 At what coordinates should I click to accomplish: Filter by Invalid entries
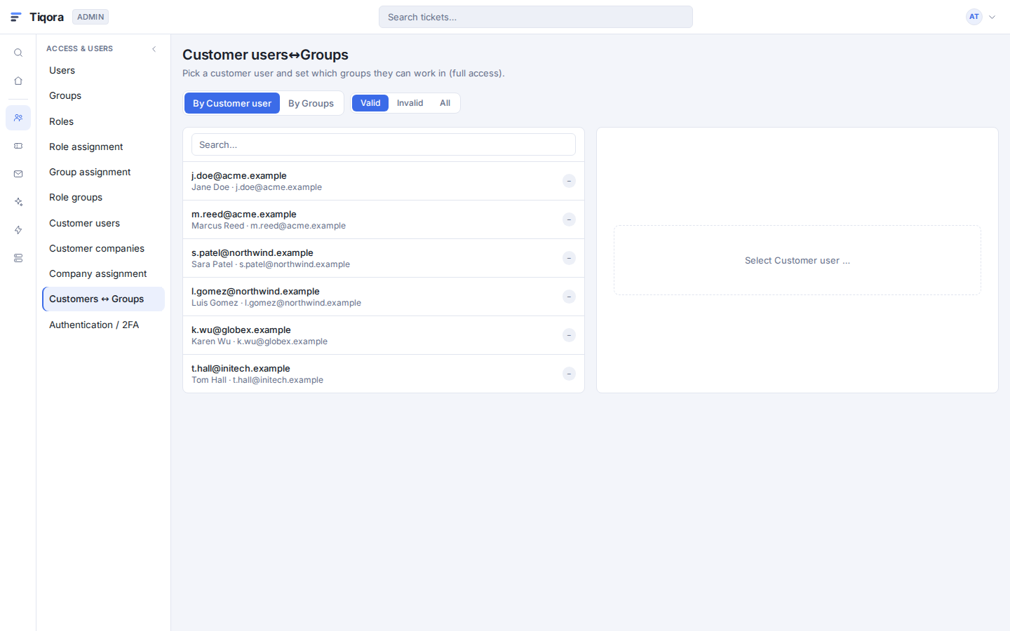click(410, 103)
